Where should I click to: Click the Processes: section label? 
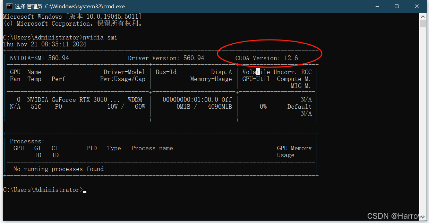(27, 141)
